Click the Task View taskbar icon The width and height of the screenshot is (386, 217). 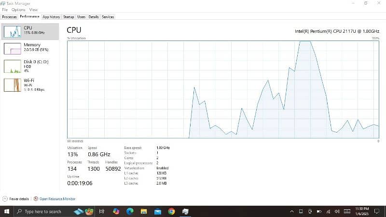pos(102,211)
